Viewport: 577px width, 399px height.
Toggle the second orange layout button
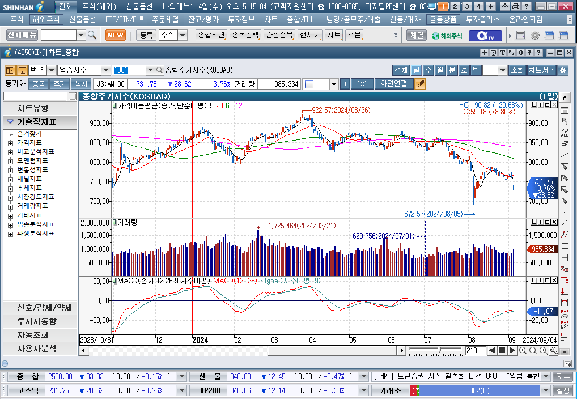coord(22,70)
